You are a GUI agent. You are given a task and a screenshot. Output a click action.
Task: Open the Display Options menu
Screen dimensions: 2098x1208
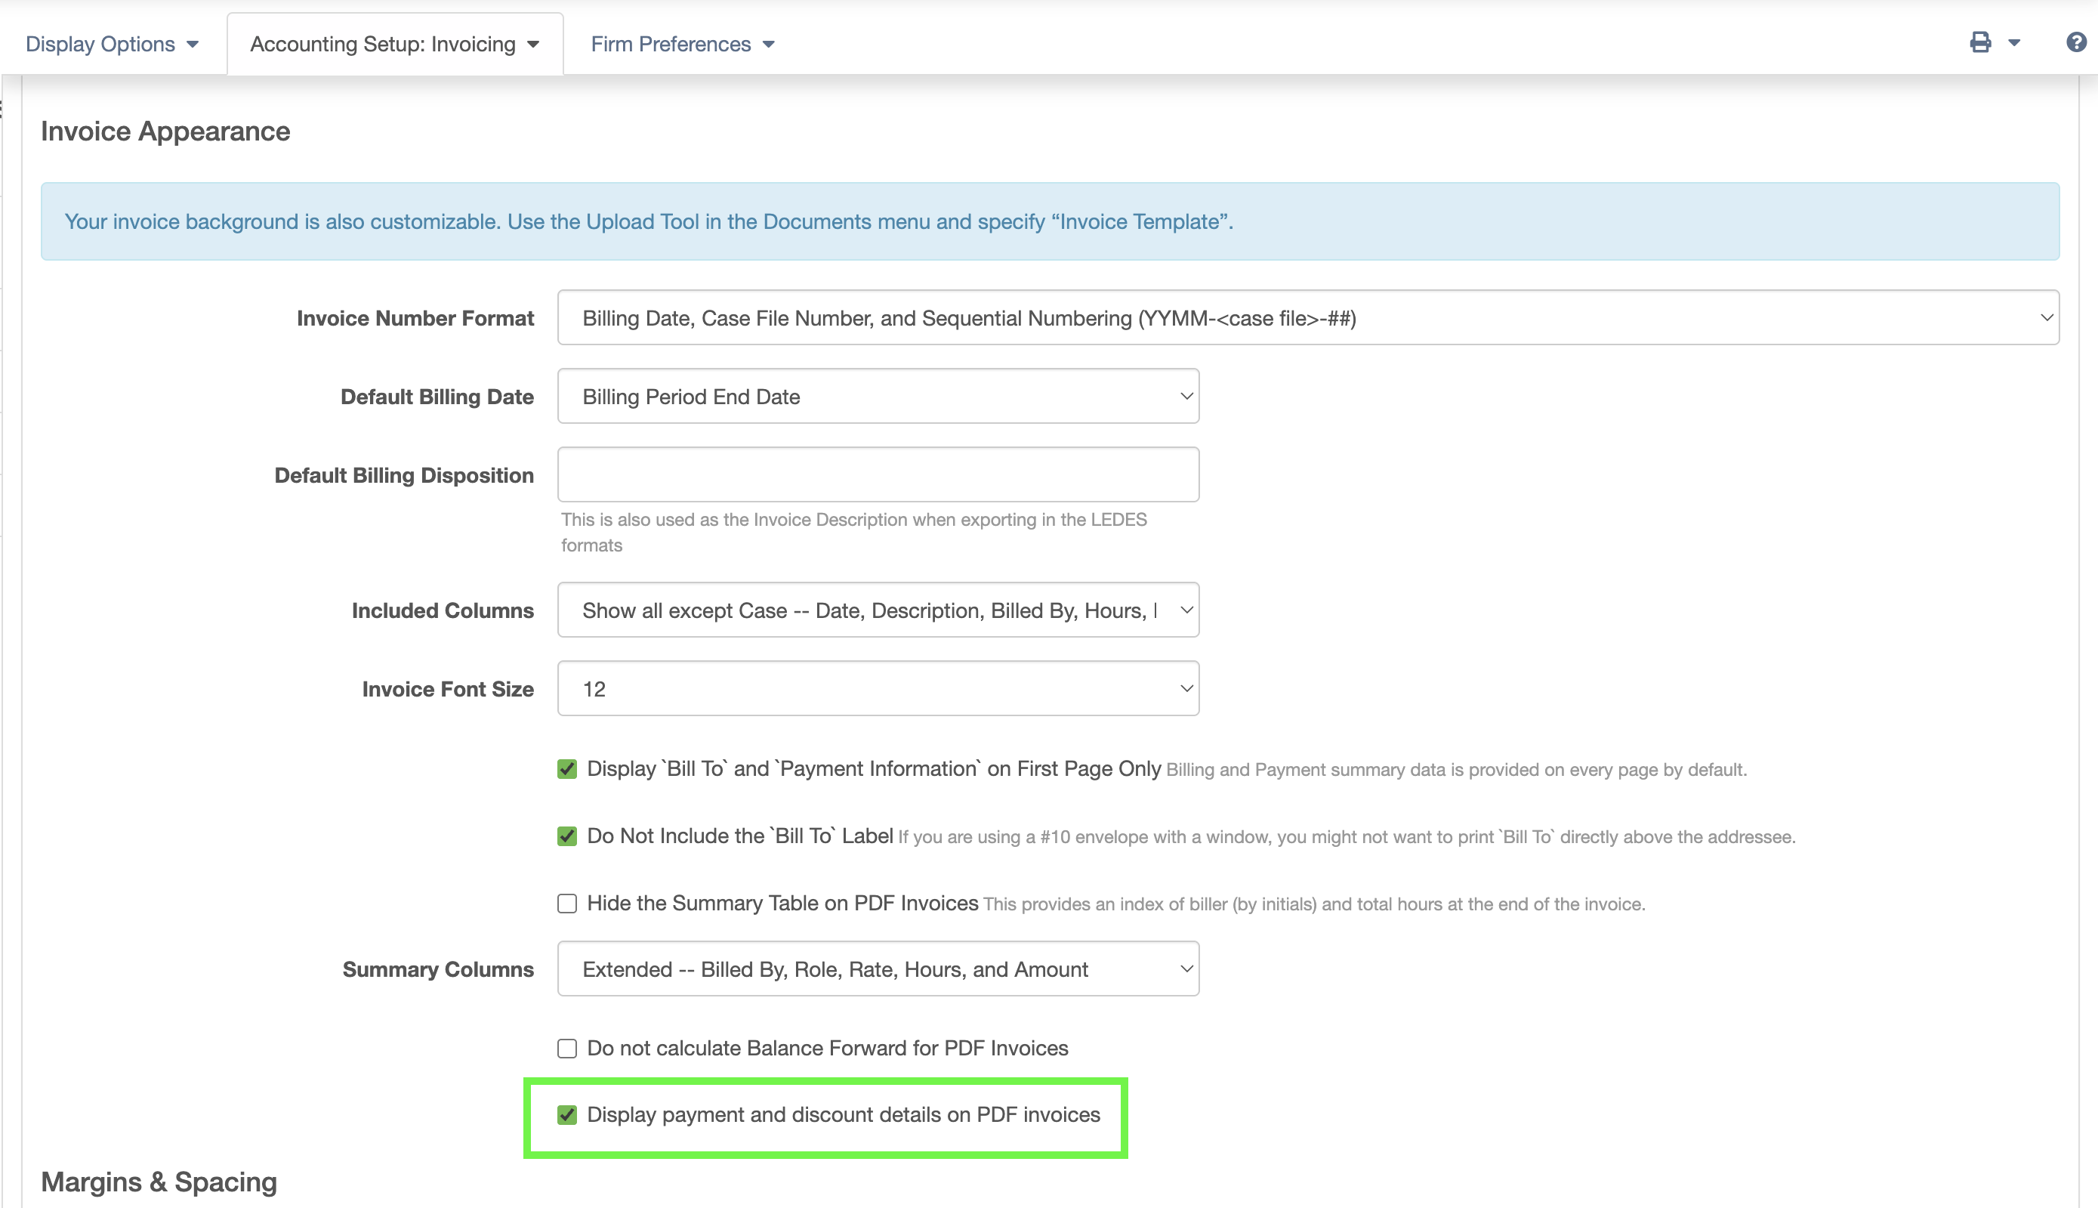113,44
